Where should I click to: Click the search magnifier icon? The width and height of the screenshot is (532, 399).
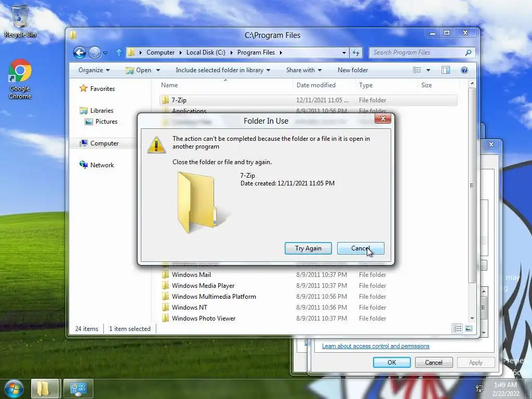[468, 52]
